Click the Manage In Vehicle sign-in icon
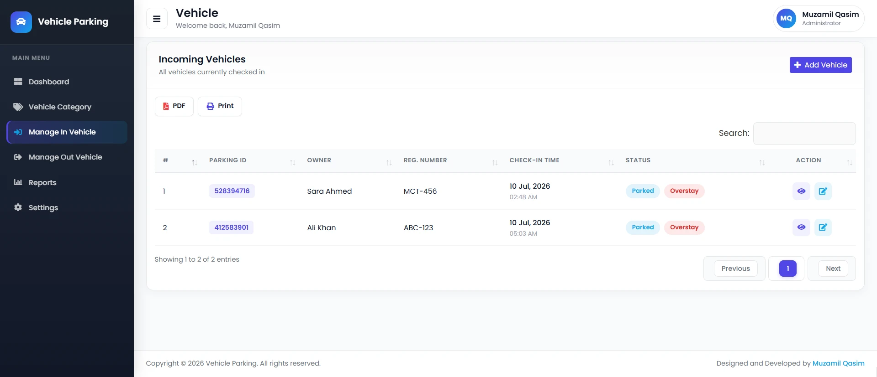Screen dimensions: 877x377 coord(18,132)
